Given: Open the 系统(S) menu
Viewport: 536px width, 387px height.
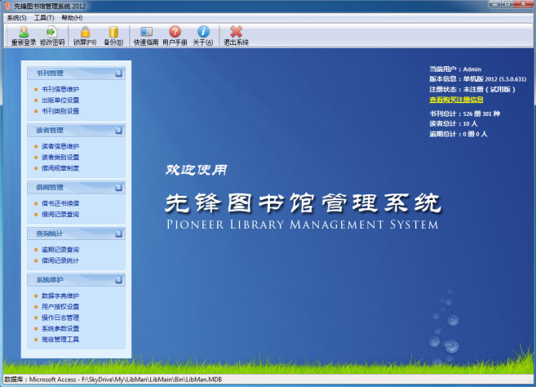Looking at the screenshot, I should click(x=17, y=18).
